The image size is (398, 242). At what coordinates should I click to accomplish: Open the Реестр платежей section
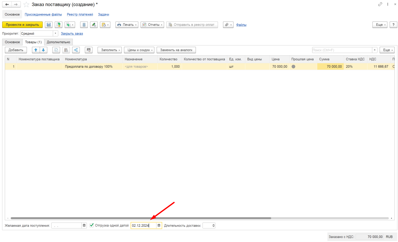[80, 14]
